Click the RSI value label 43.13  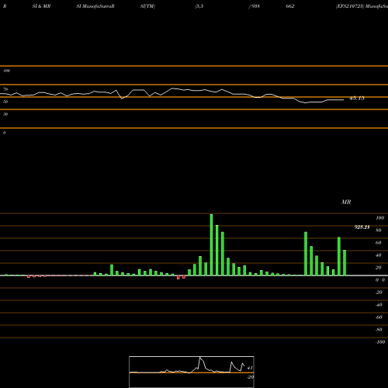click(357, 99)
